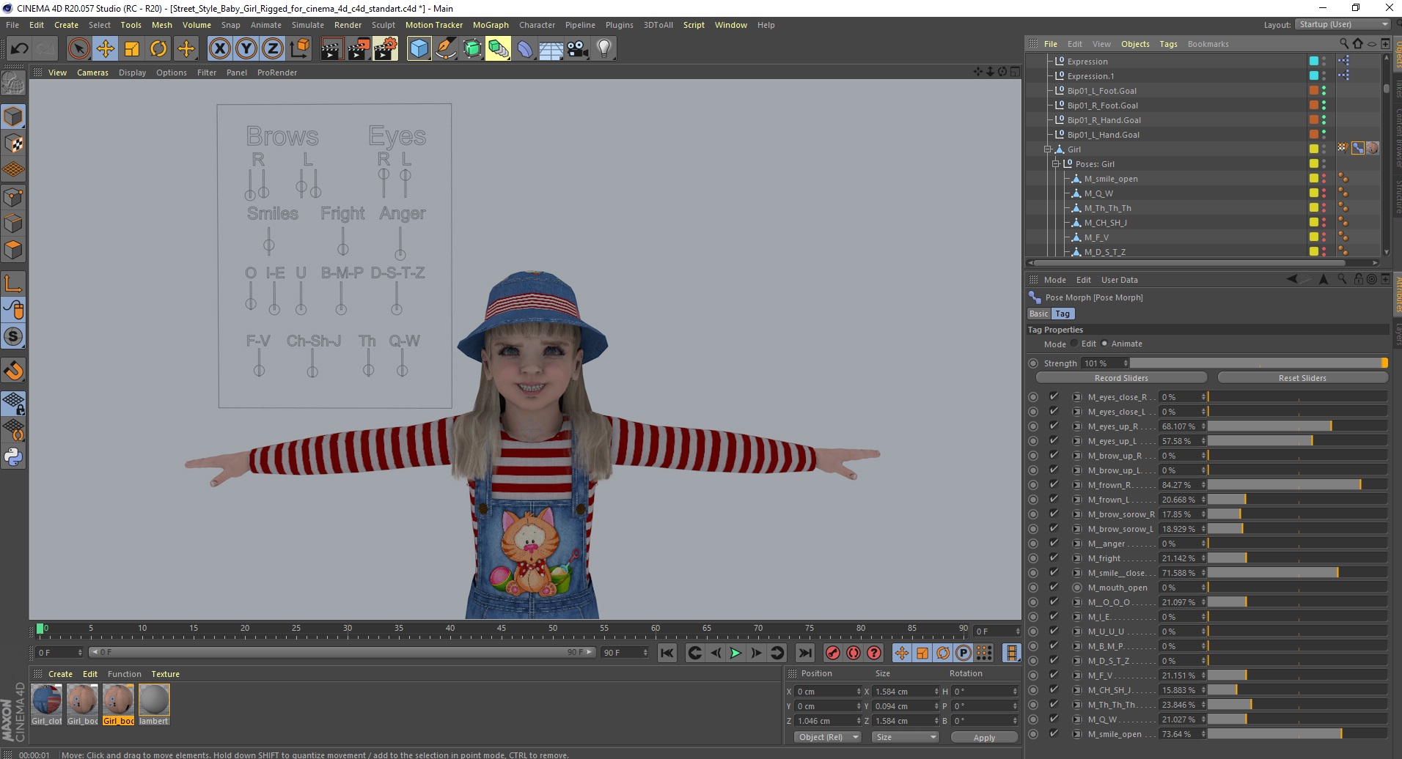Go to start of animation
The image size is (1402, 759).
(x=667, y=653)
